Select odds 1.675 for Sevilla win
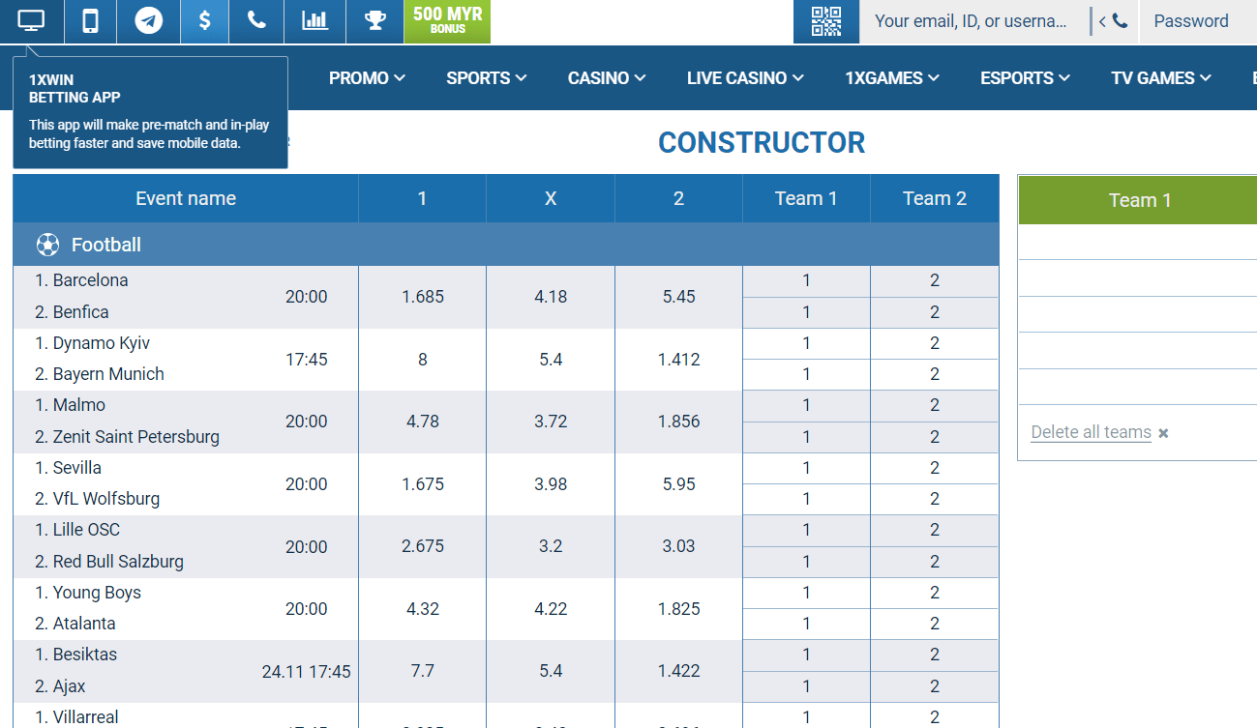The height and width of the screenshot is (728, 1257). pos(423,484)
